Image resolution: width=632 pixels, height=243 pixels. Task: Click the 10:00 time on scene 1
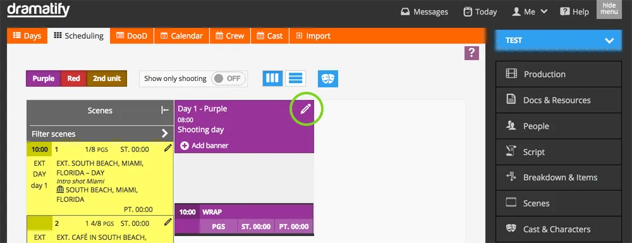pos(39,149)
